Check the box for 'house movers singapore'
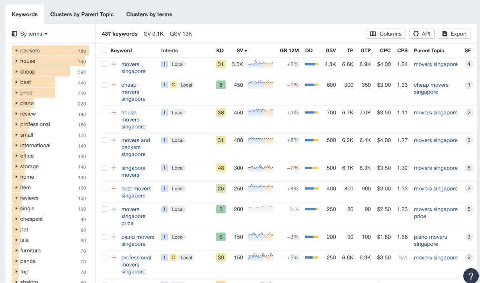Viewport: 480px width, 283px height. 105,113
